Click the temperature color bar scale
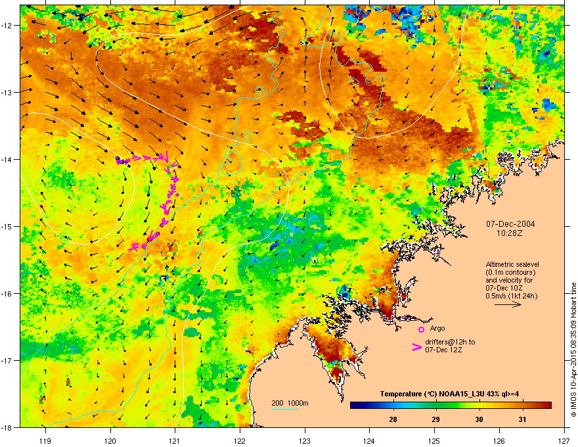Screen dimensions: 578x447 (451, 406)
